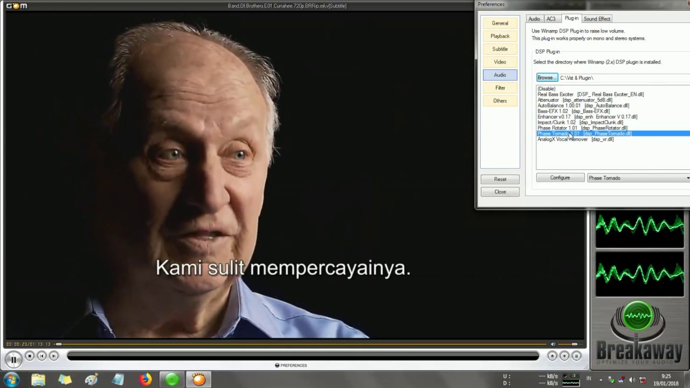This screenshot has width=690, height=388.
Task: Open the taskbar clock showing 9:25
Action: pos(666,380)
